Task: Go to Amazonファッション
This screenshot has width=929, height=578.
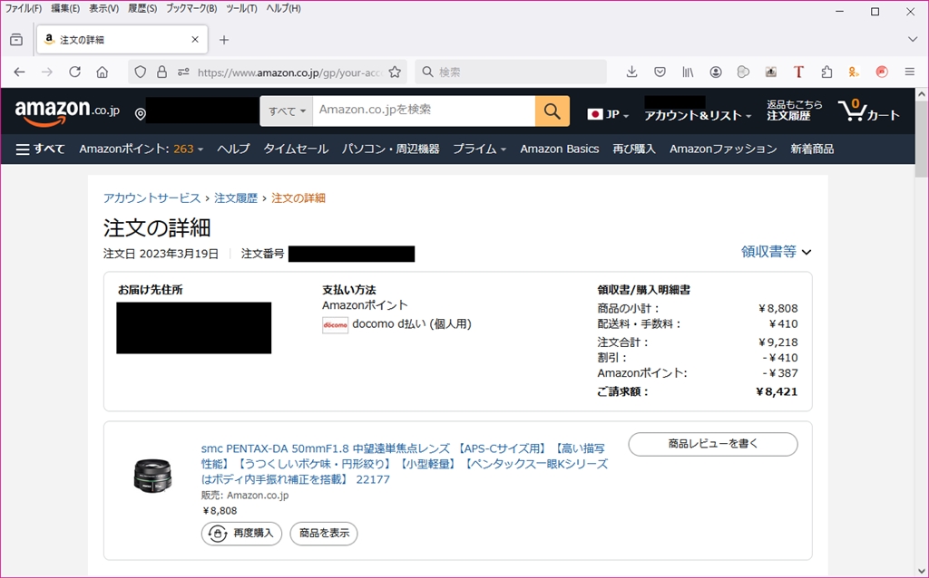Action: tap(723, 149)
